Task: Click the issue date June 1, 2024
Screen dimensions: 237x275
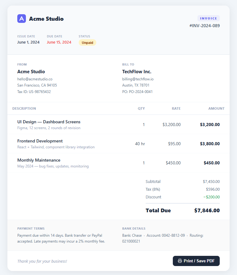Action: pos(28,42)
